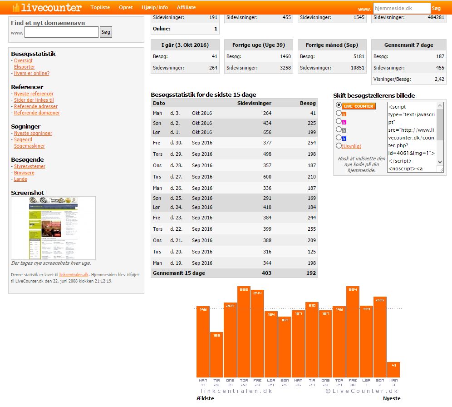The width and height of the screenshot is (452, 407).
Task: Select the Usynlig counter radio button
Action: (339, 146)
